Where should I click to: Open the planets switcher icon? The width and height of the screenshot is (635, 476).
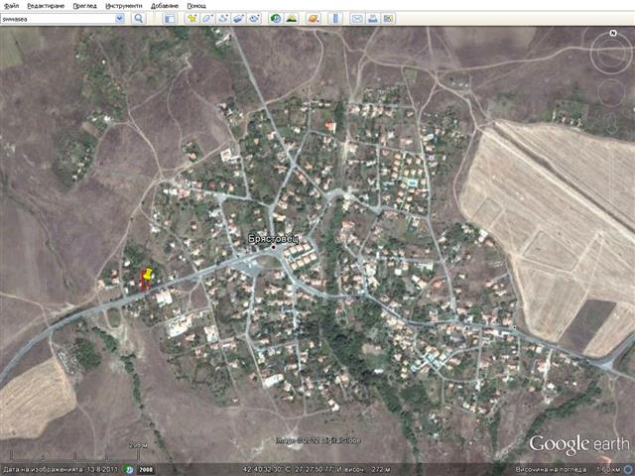click(x=314, y=18)
